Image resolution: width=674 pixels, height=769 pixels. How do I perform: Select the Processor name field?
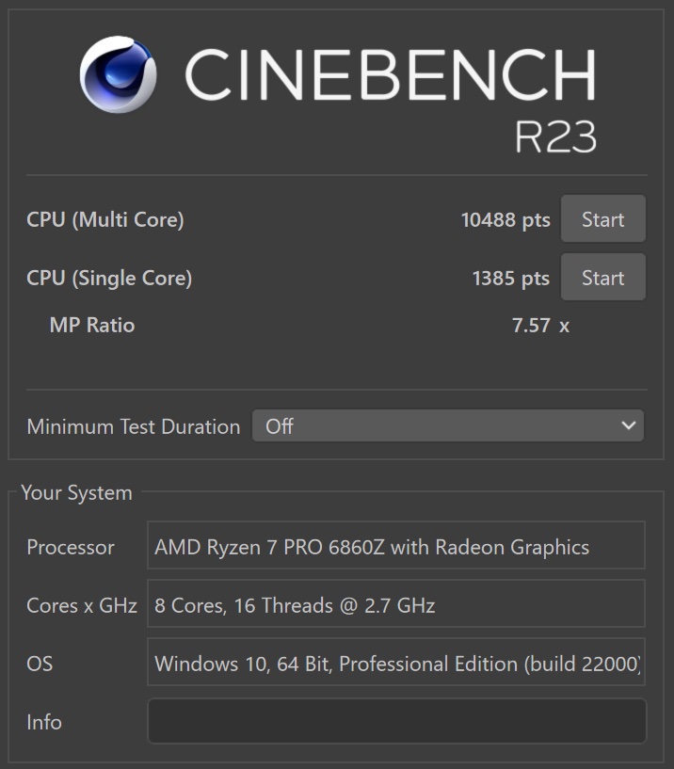click(396, 547)
